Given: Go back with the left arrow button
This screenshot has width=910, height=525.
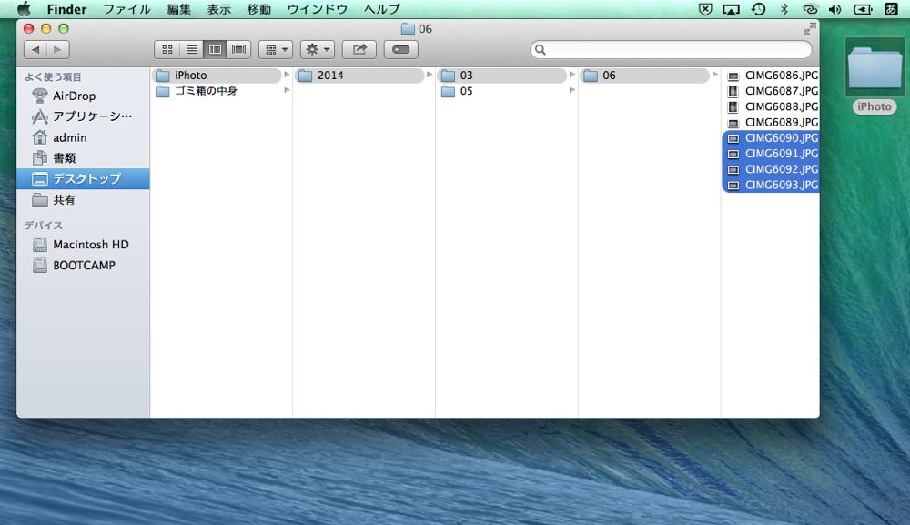Looking at the screenshot, I should (x=35, y=50).
